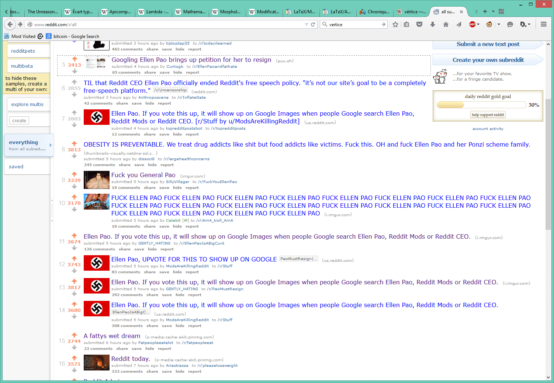Click the Greasemonkey monkey icon
This screenshot has width=554, height=383.
point(489,24)
